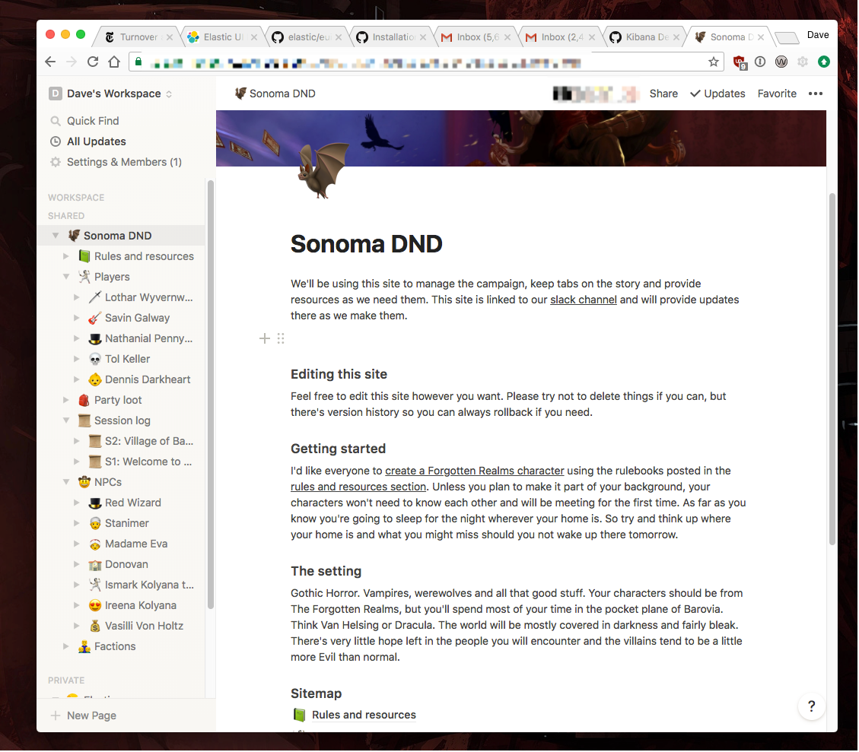Expand the Party loot node arrow

tap(66, 400)
